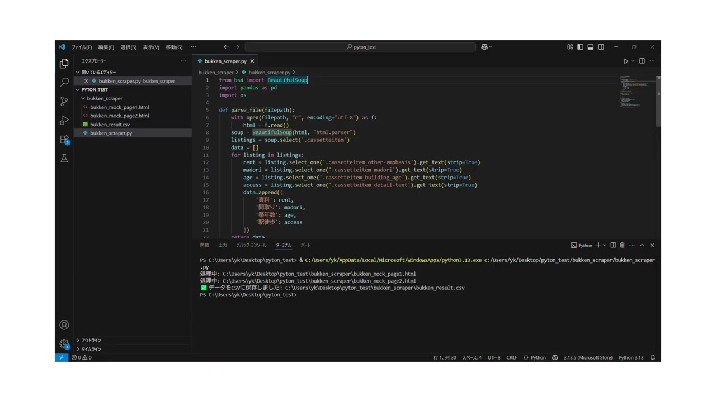Screen dimensions: 716x402
Task: Switch to the 出力 panel tab
Action: [223, 245]
